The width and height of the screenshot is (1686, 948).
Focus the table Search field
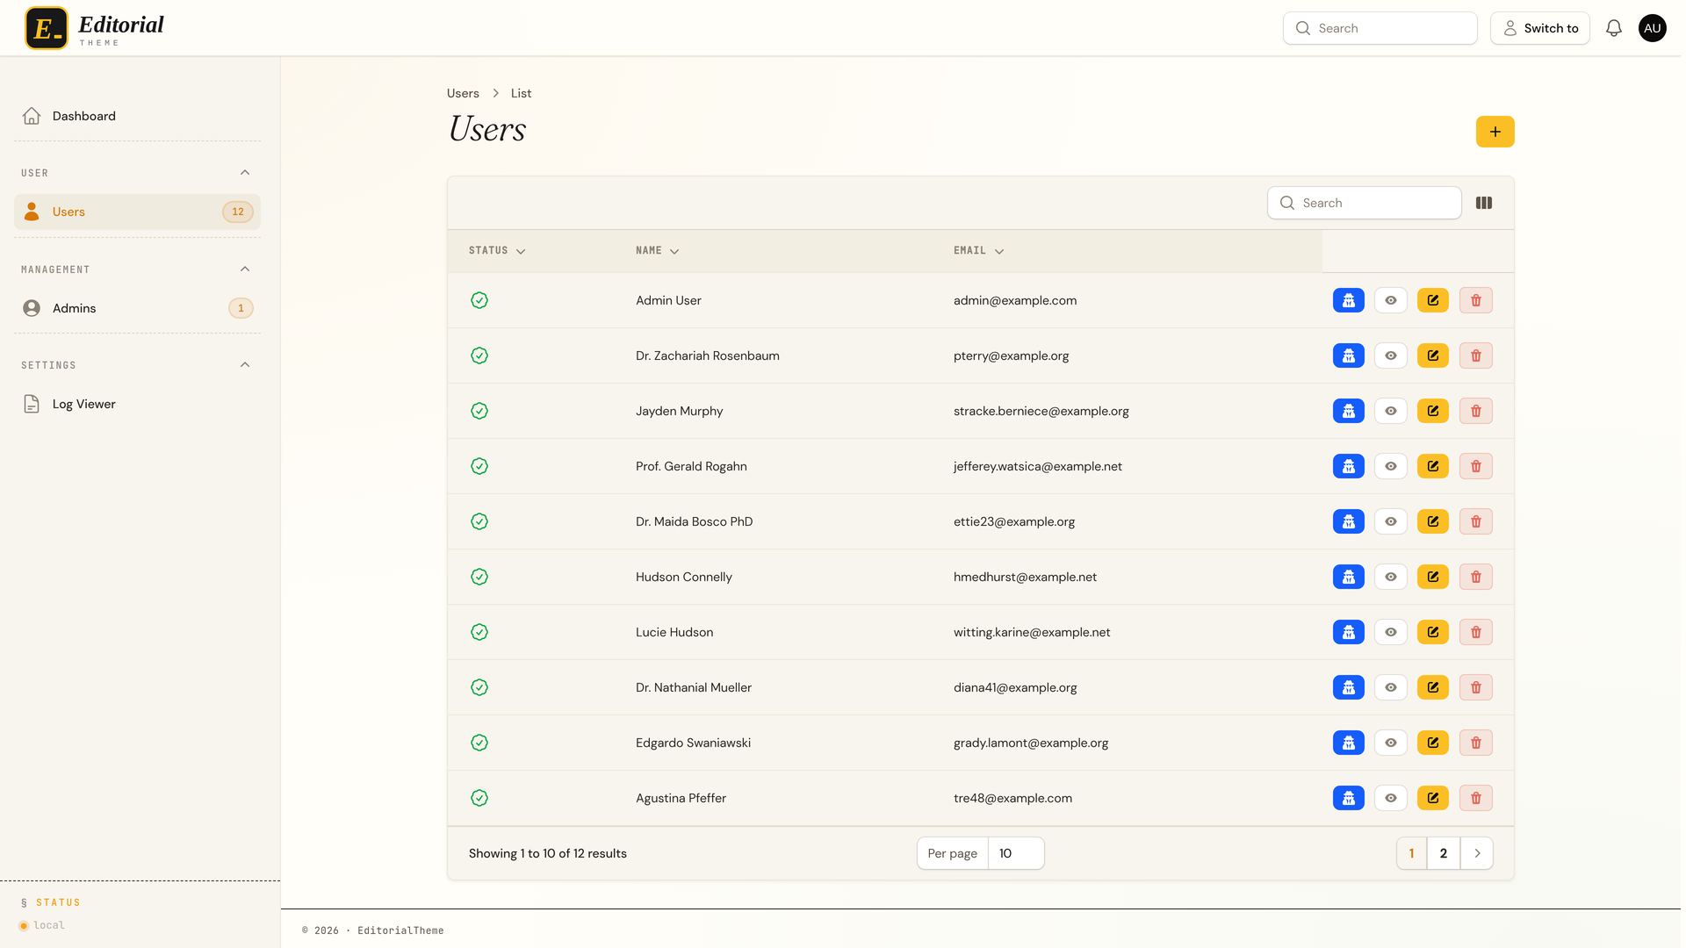[1364, 203]
